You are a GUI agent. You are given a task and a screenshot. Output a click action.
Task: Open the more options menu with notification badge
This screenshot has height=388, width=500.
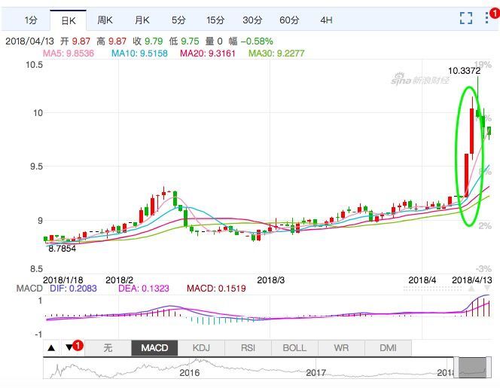[x=487, y=18]
